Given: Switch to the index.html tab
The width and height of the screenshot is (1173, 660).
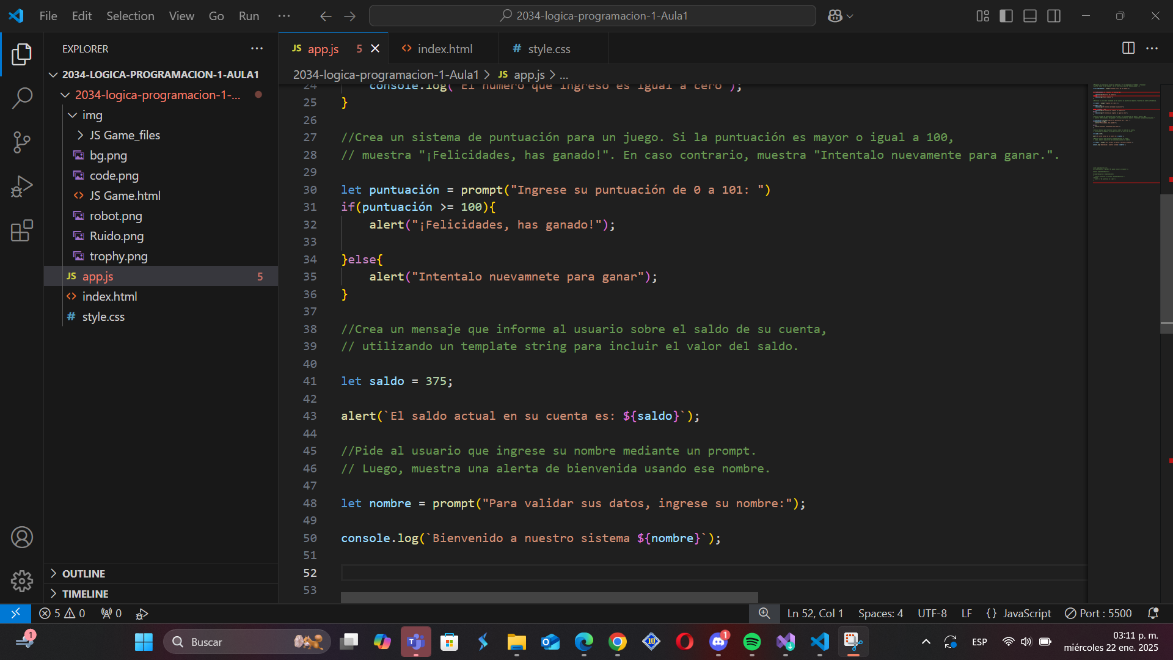Looking at the screenshot, I should pos(444,48).
